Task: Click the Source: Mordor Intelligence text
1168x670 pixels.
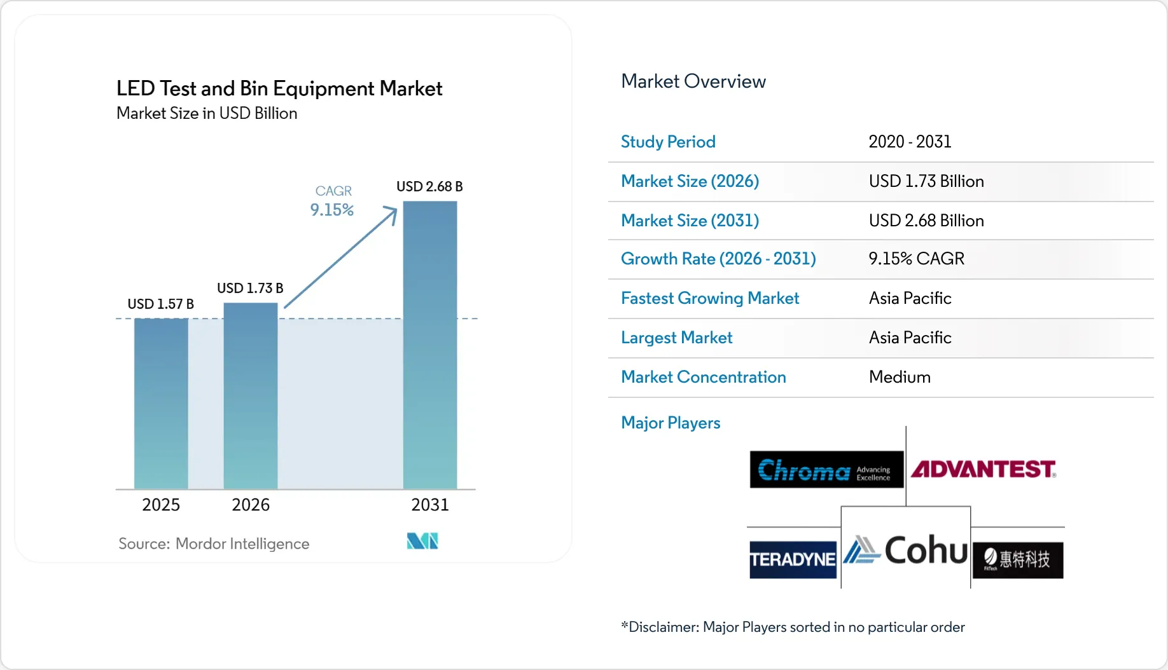Action: pyautogui.click(x=214, y=544)
